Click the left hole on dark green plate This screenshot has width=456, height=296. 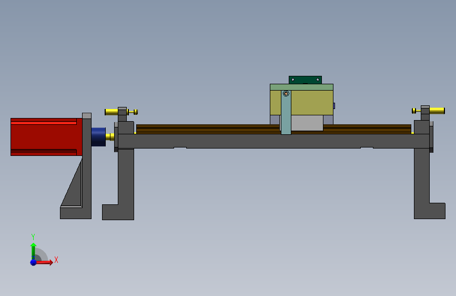[x=293, y=80]
